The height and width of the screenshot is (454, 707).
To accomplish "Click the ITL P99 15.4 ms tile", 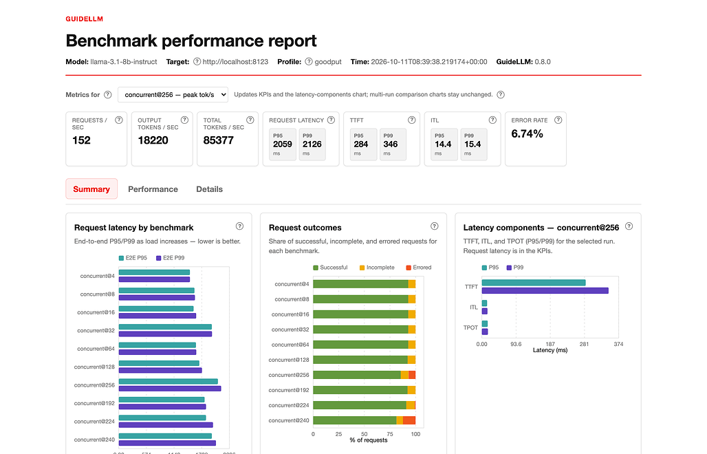I will 473,144.
